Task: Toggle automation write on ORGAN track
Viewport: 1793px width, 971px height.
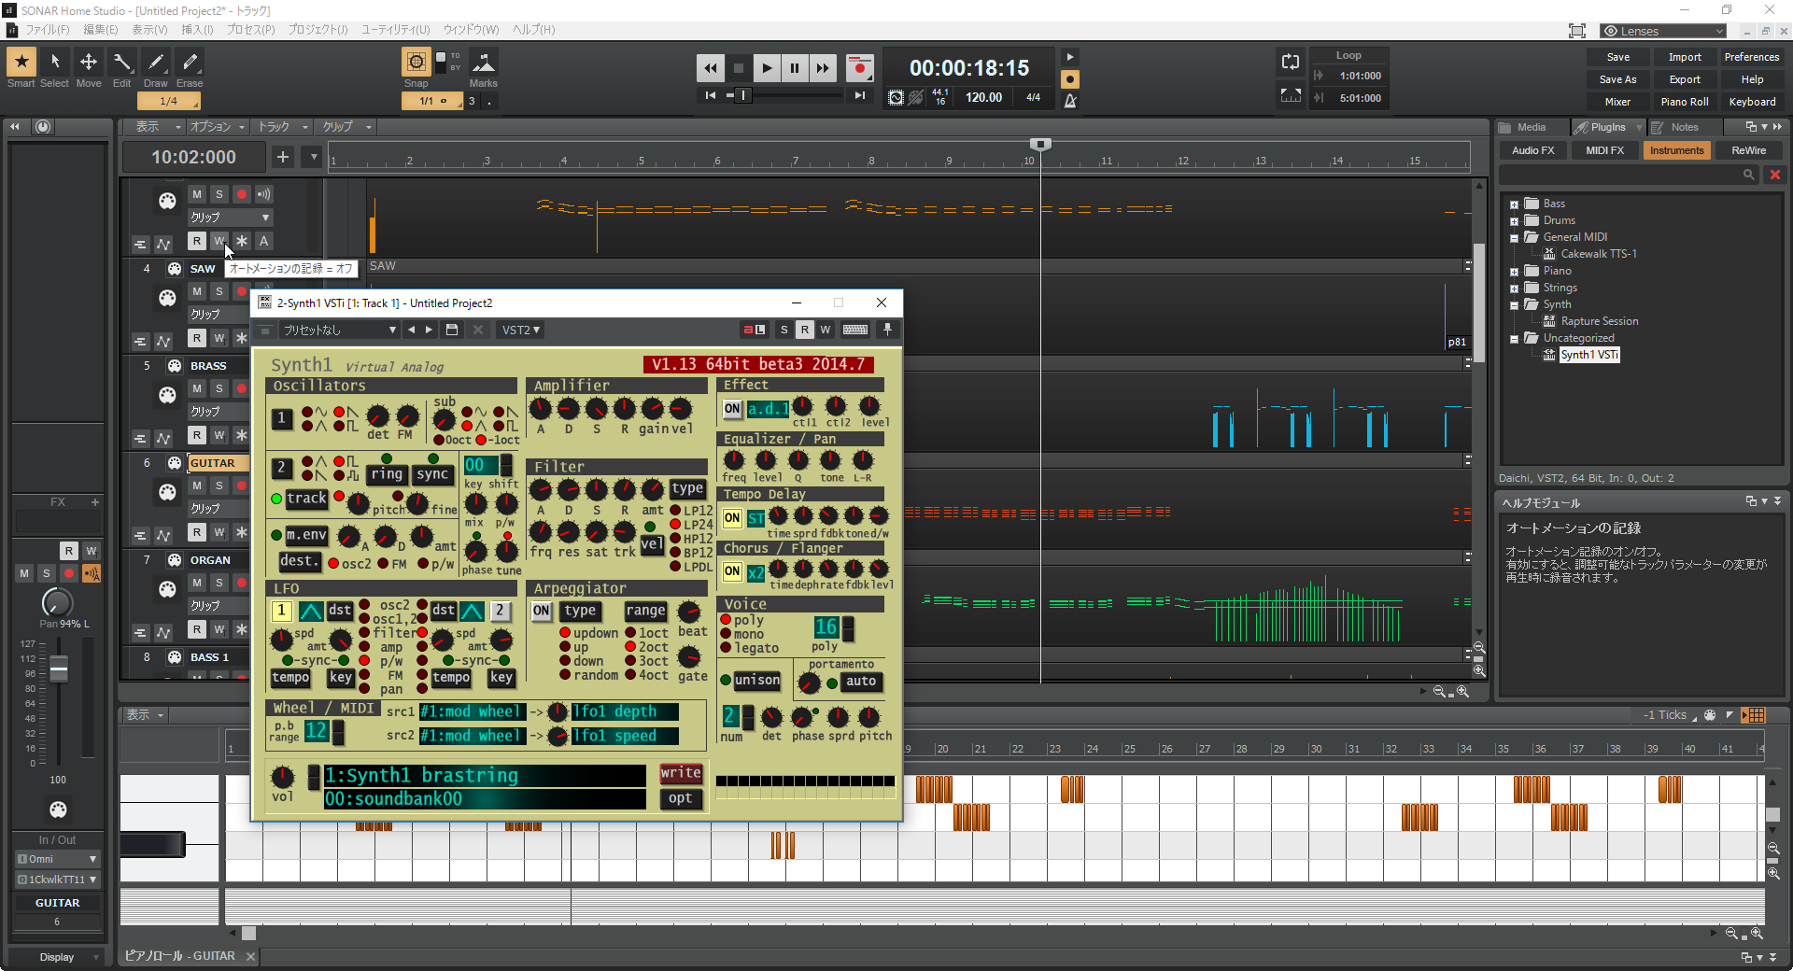Action: point(219,629)
